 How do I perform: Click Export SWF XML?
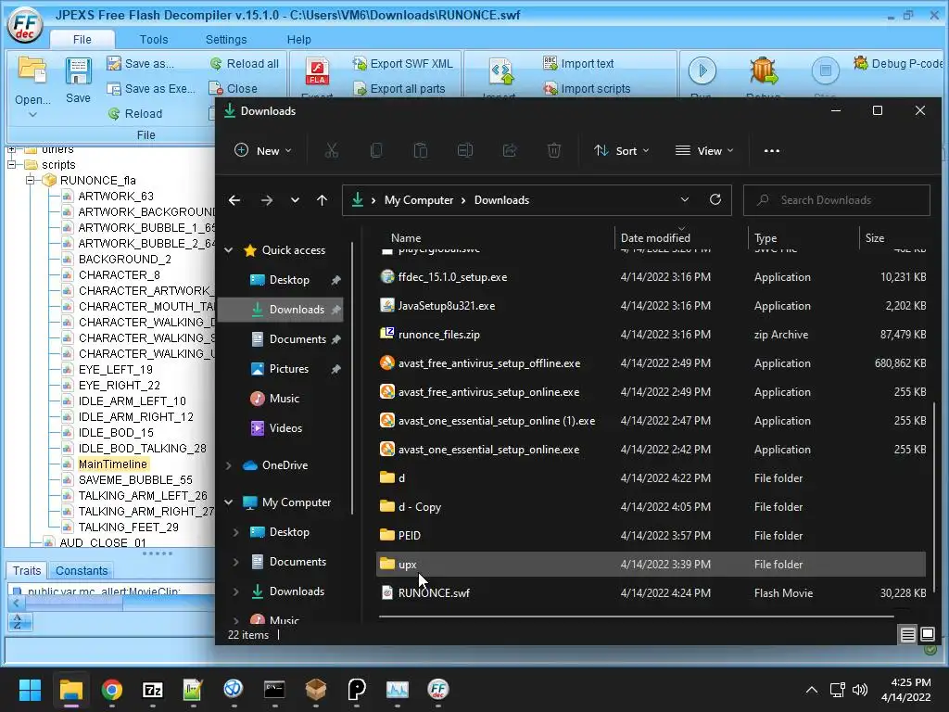pyautogui.click(x=403, y=64)
